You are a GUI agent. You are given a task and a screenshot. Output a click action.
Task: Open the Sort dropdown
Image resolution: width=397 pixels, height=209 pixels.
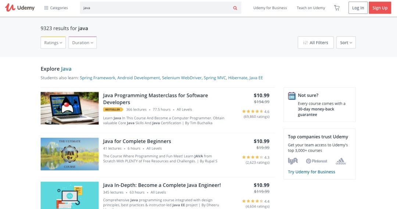pos(346,43)
